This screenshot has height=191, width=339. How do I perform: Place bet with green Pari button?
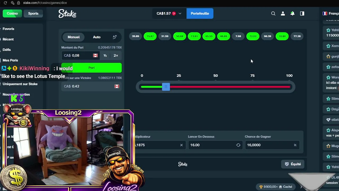tap(91, 68)
